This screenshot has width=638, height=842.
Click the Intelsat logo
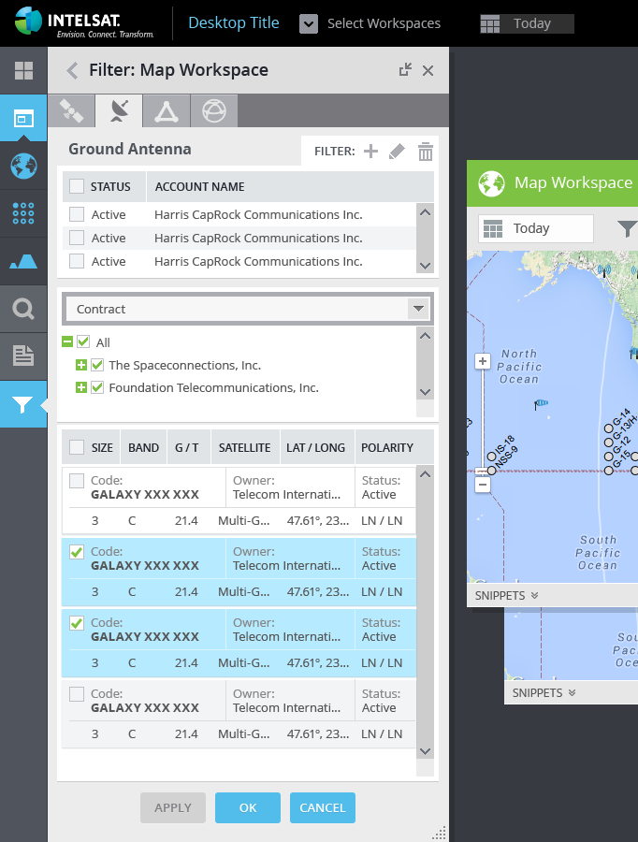click(84, 23)
